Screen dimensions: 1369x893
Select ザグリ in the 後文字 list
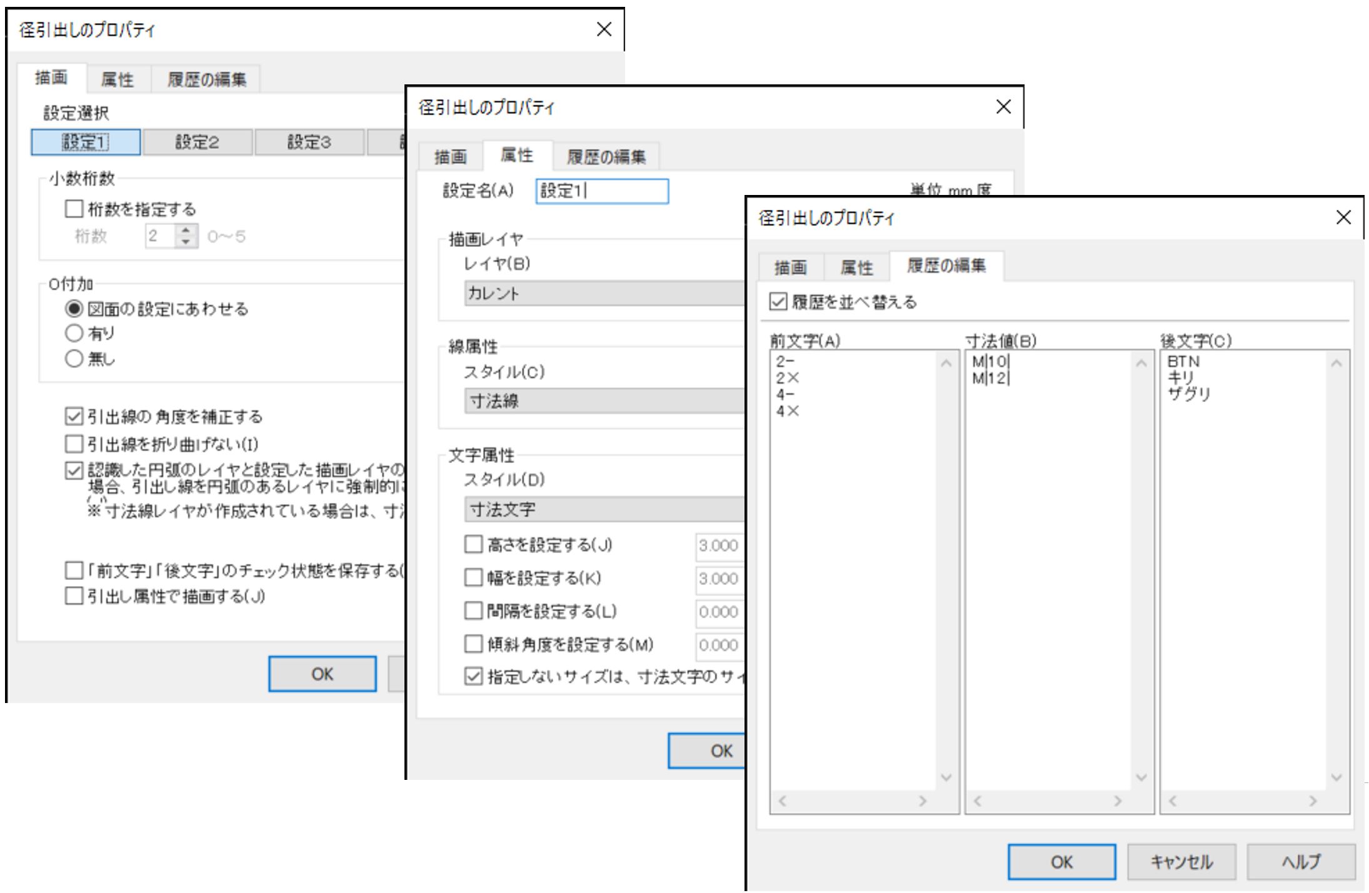point(1188,394)
